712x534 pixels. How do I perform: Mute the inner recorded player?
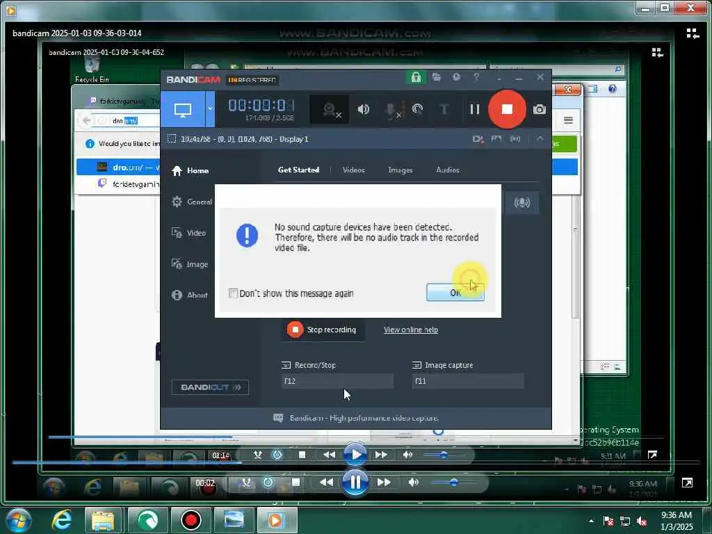[x=407, y=455]
